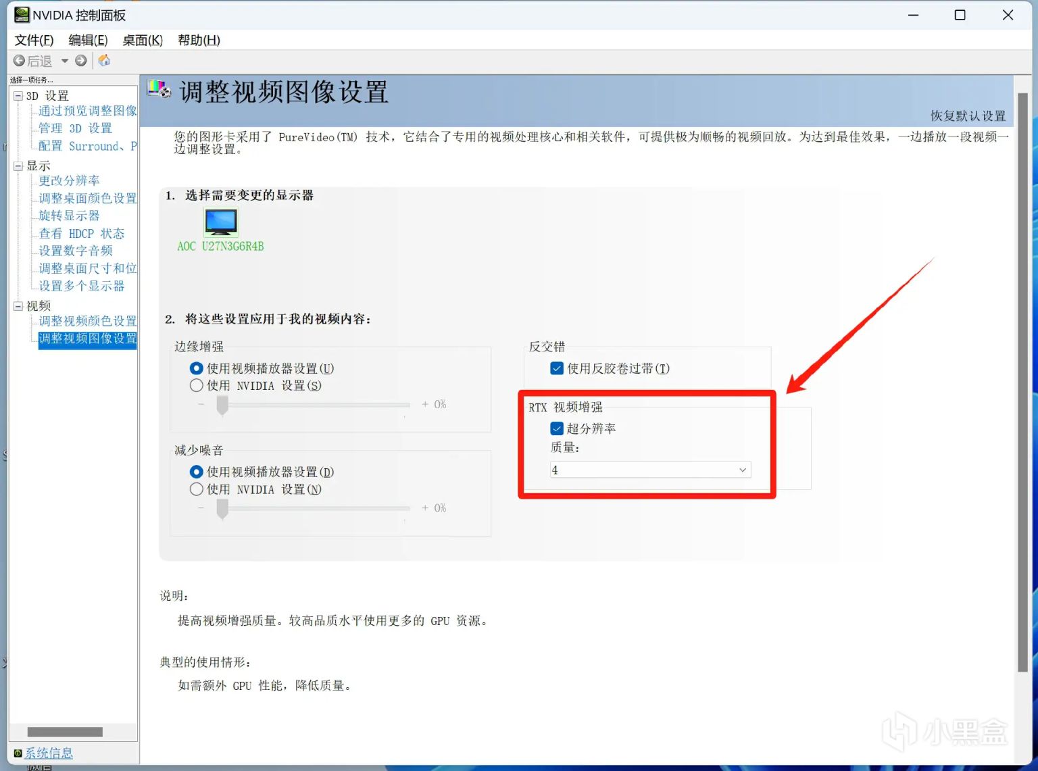The image size is (1038, 771).
Task: Click 恢复默认设置 link
Action: [x=968, y=116]
